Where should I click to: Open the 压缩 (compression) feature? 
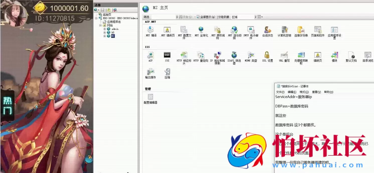[x=167, y=73]
